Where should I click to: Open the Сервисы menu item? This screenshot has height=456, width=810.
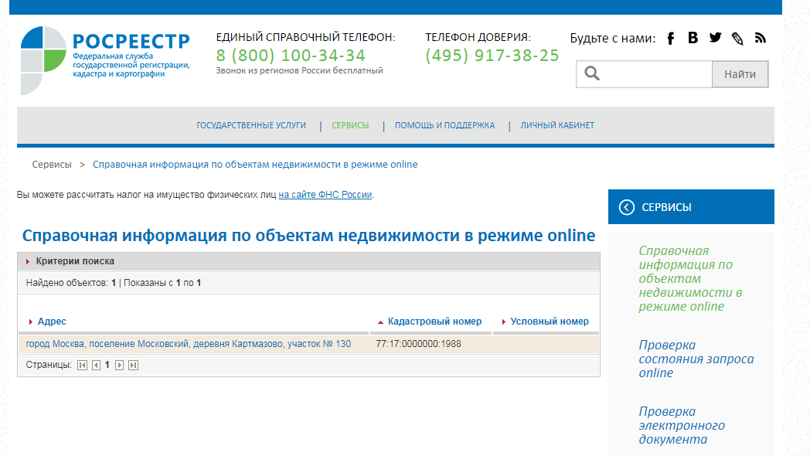(x=350, y=125)
